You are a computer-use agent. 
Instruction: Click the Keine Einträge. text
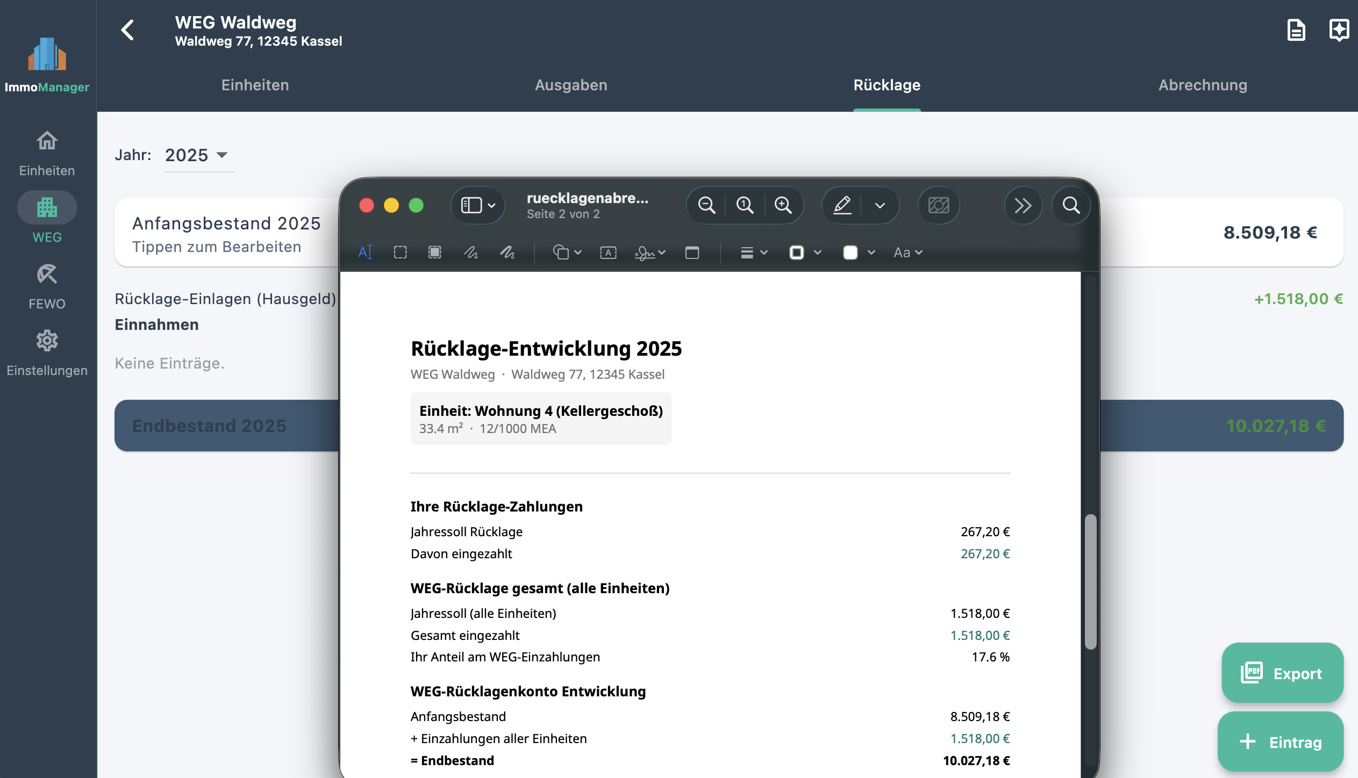click(x=169, y=363)
